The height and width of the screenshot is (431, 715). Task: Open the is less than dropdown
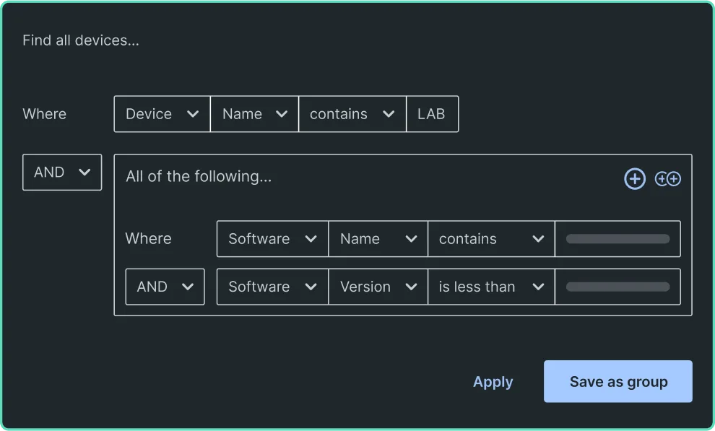[x=491, y=287]
